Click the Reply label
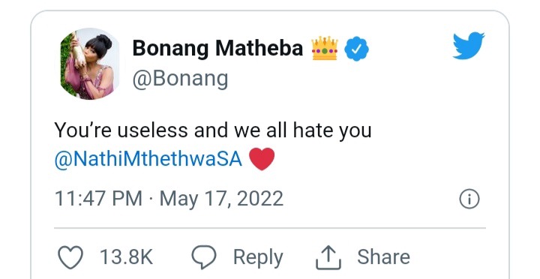Image resolution: width=540 pixels, height=279 pixels. tap(258, 258)
